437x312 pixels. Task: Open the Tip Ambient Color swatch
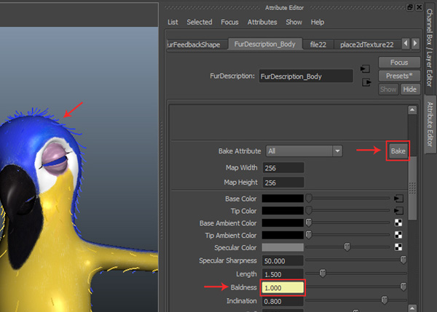point(283,235)
